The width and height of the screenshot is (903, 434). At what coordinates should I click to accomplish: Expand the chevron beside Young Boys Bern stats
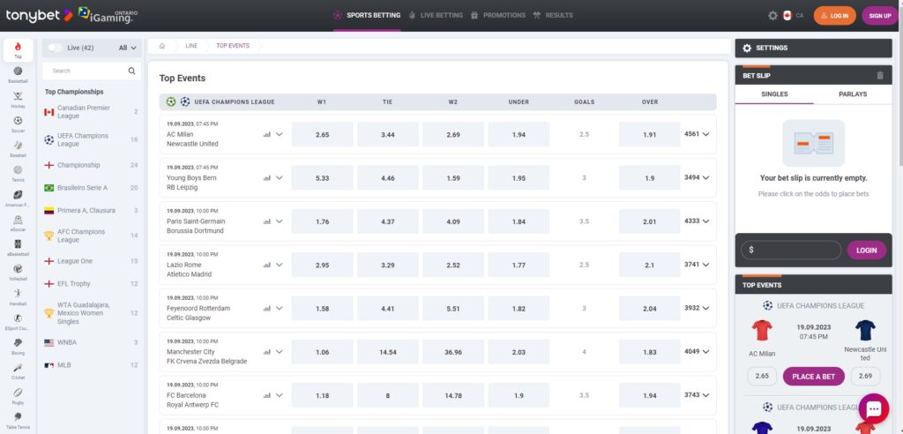[280, 178]
